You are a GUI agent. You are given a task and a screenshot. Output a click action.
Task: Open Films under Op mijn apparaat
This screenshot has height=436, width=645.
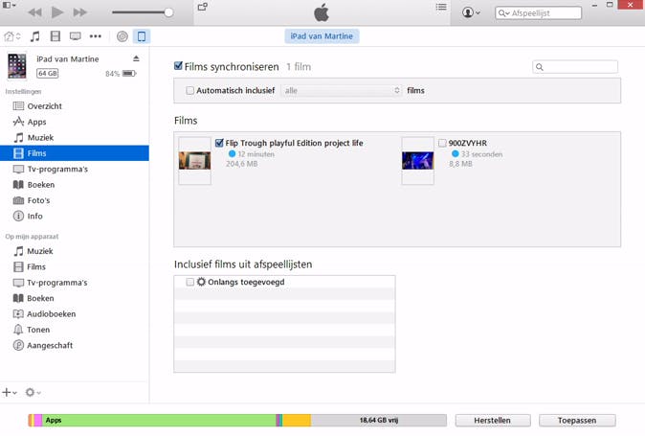click(x=75, y=266)
